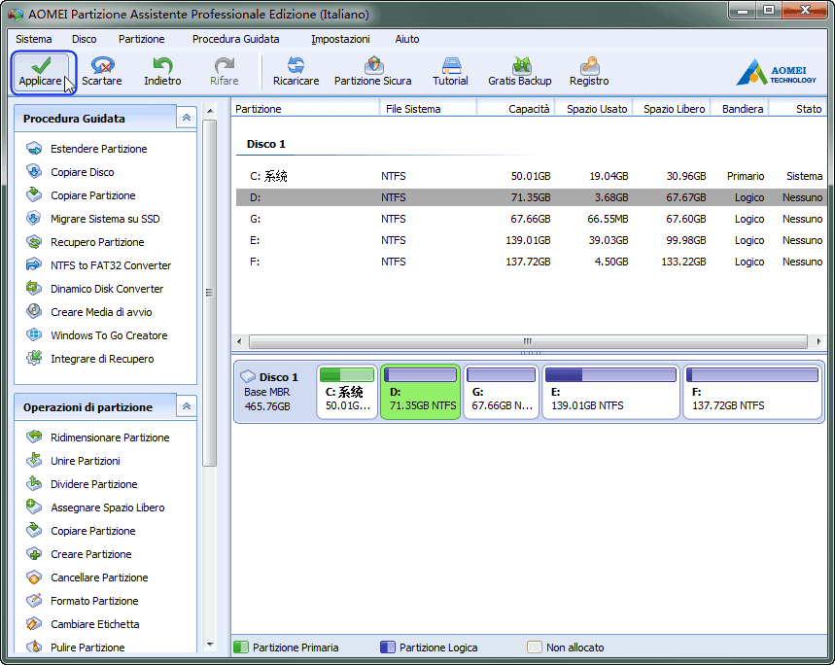
Task: Click the Cambiare Etichetta icon
Action: coord(34,624)
